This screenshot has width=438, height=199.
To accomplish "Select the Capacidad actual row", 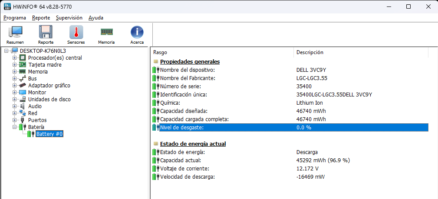I will [182, 160].
